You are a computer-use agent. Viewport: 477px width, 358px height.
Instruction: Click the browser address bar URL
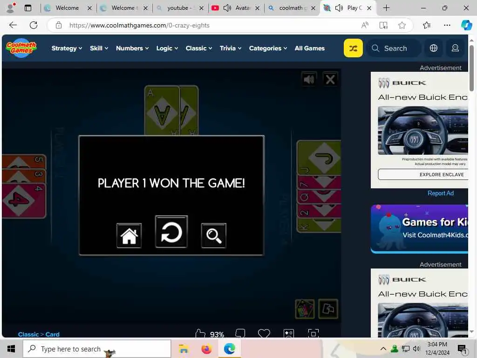[x=139, y=25]
